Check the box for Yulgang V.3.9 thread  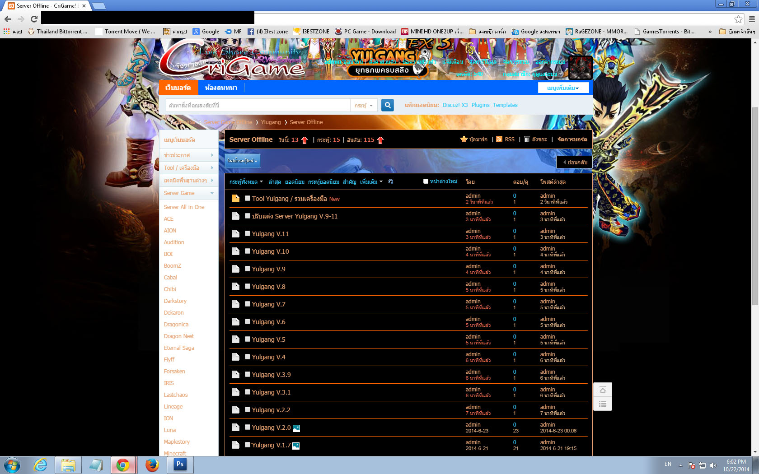248,374
